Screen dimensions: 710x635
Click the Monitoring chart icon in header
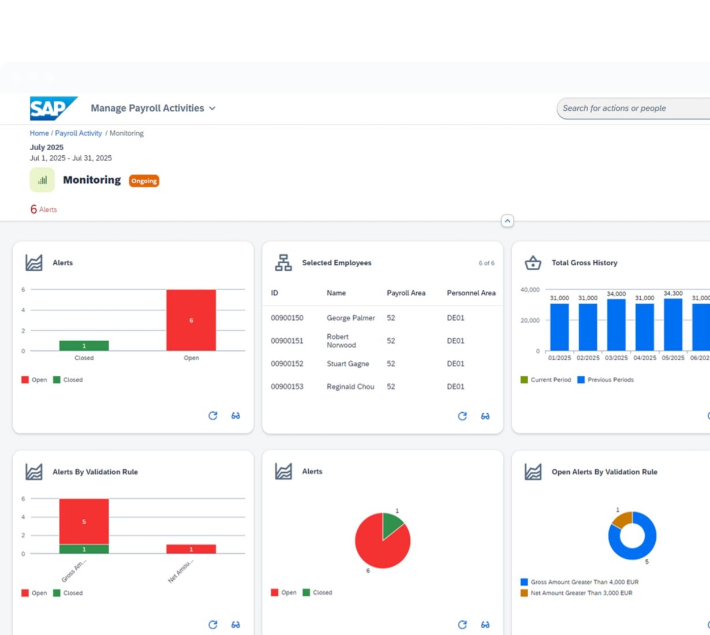click(x=42, y=180)
